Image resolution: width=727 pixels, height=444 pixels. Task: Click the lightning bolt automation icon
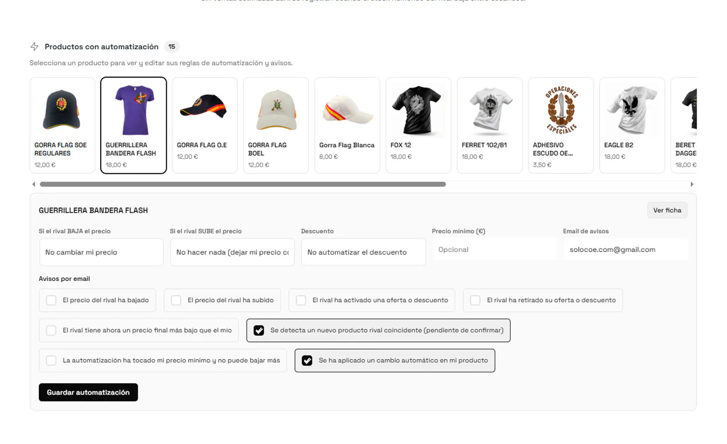point(35,46)
